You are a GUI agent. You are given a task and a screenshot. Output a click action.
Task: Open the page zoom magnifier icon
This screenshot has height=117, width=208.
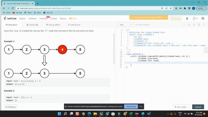click(x=162, y=8)
